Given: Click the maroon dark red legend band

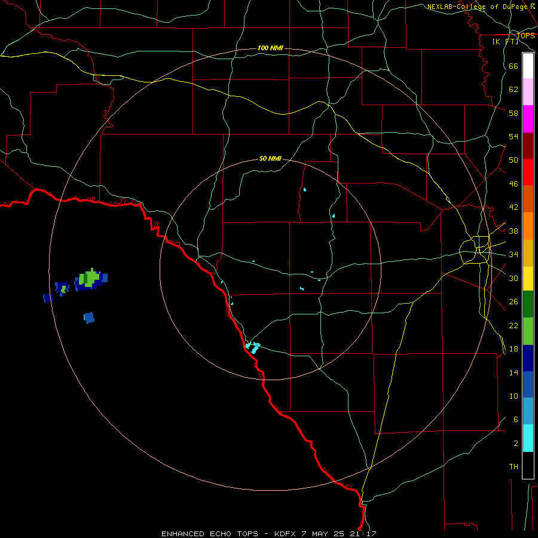Looking at the screenshot, I should (x=528, y=145).
